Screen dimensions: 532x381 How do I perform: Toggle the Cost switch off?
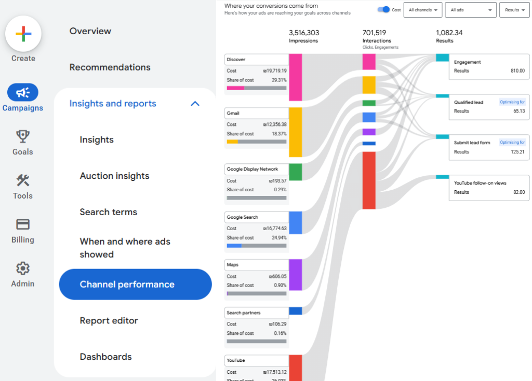(x=383, y=9)
